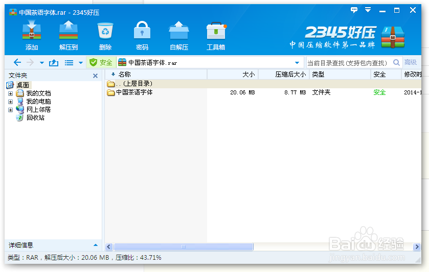Sort by the 类型 column header
The height and width of the screenshot is (272, 429).
pos(340,75)
